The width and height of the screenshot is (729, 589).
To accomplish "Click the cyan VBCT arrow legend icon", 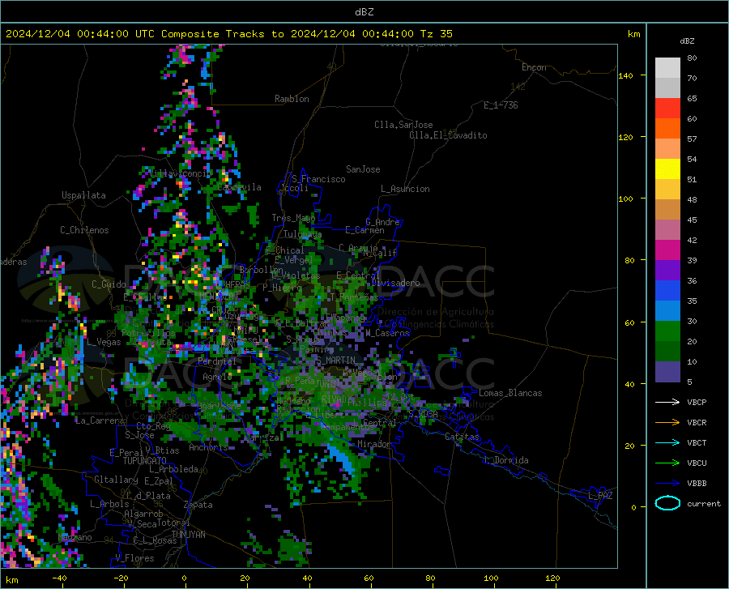I will tap(667, 442).
